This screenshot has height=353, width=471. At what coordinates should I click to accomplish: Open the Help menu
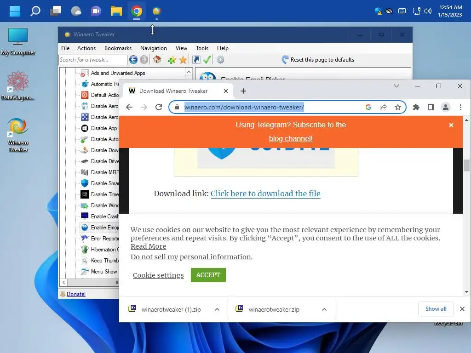[x=223, y=48]
